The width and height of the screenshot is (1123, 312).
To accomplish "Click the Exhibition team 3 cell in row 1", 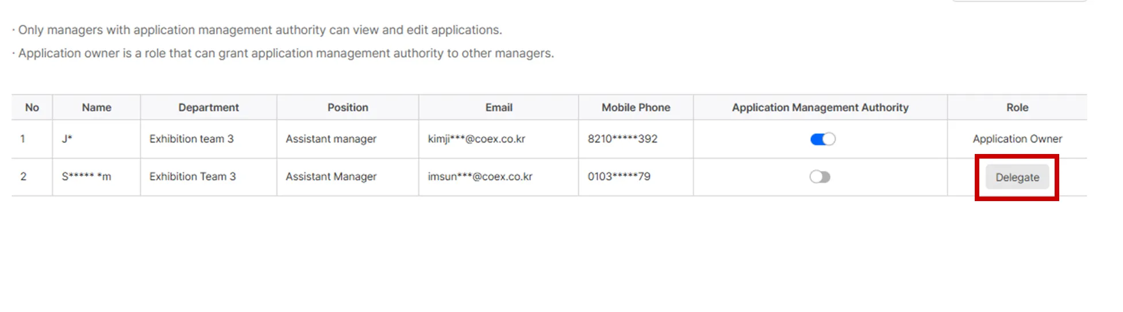I will click(x=191, y=139).
